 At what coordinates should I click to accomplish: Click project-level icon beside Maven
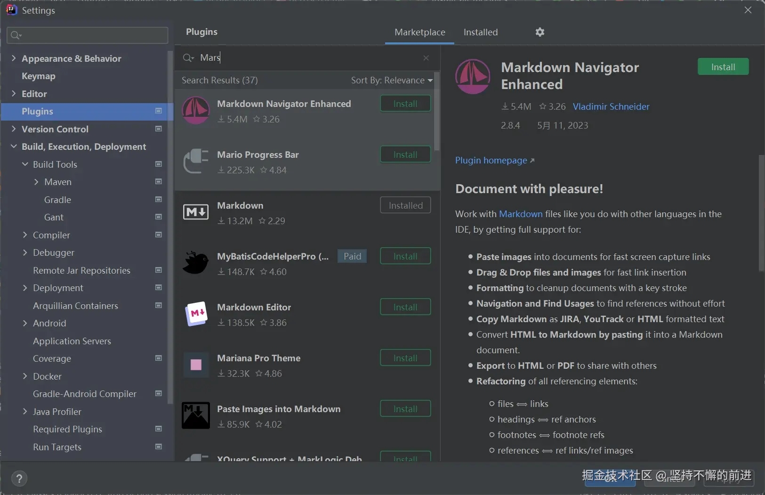[159, 182]
